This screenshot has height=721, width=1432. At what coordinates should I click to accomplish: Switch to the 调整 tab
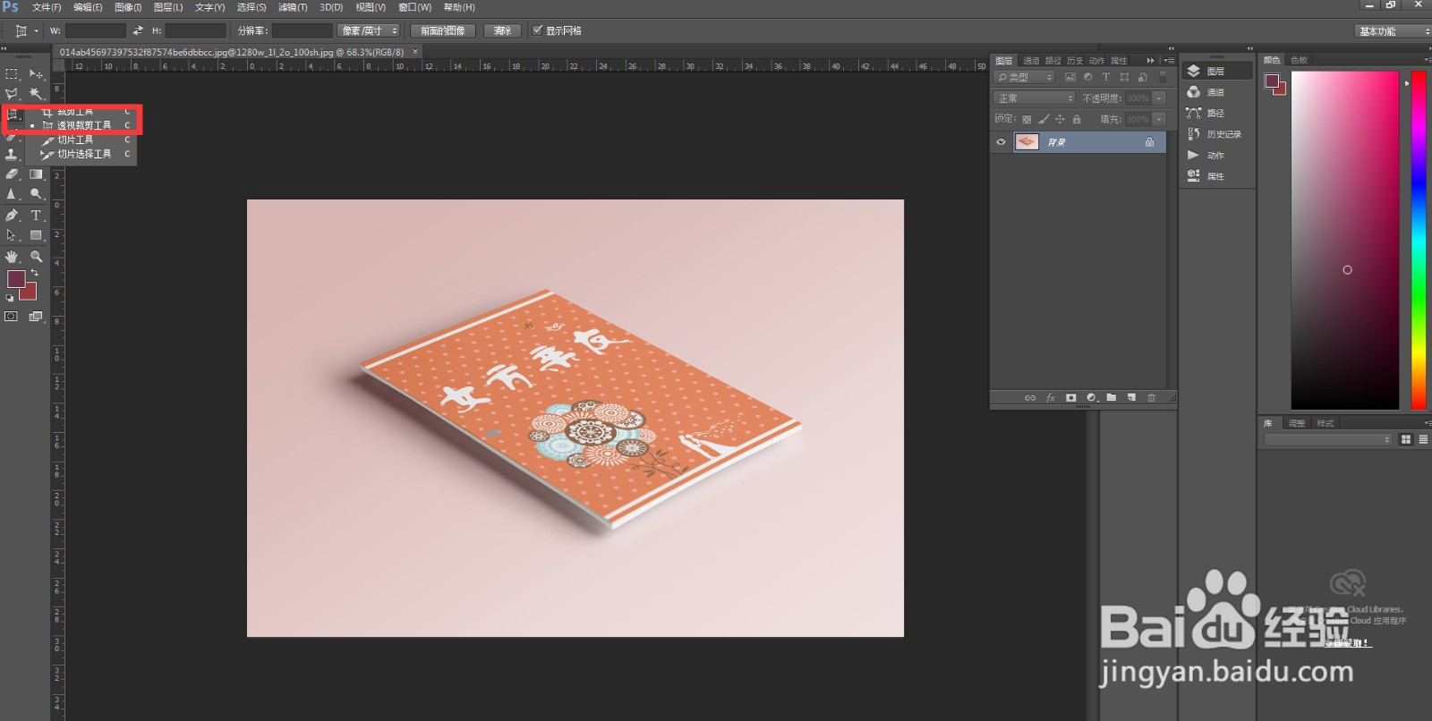point(1297,423)
